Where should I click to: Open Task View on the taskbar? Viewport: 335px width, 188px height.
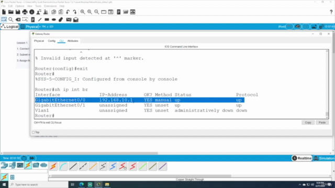point(73,184)
